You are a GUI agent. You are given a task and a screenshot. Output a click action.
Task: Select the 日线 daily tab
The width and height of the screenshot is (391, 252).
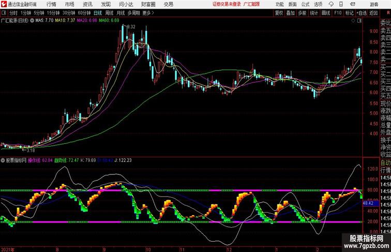coord(98,13)
